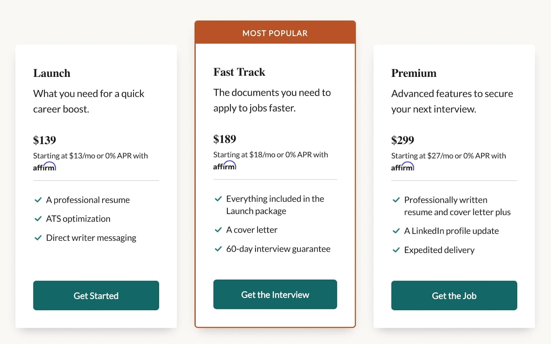The image size is (551, 344).
Task: Click the Get Started button
Action: click(x=96, y=295)
